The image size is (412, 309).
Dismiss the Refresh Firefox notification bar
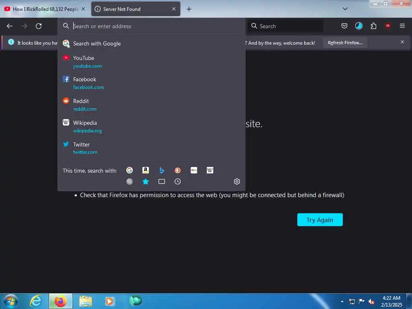402,42
